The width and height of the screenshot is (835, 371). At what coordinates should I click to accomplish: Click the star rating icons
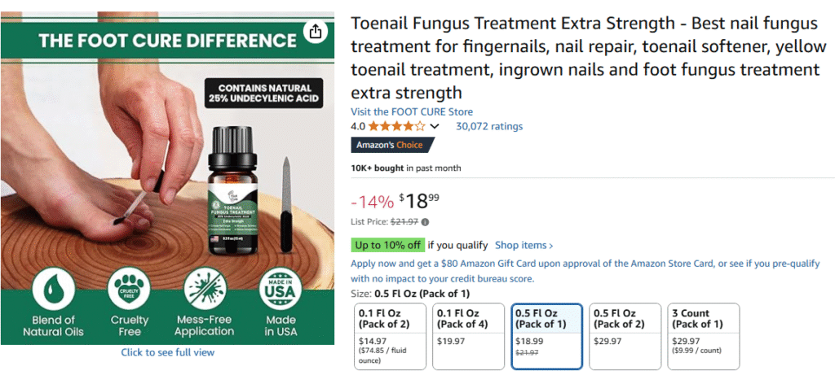[x=397, y=126]
